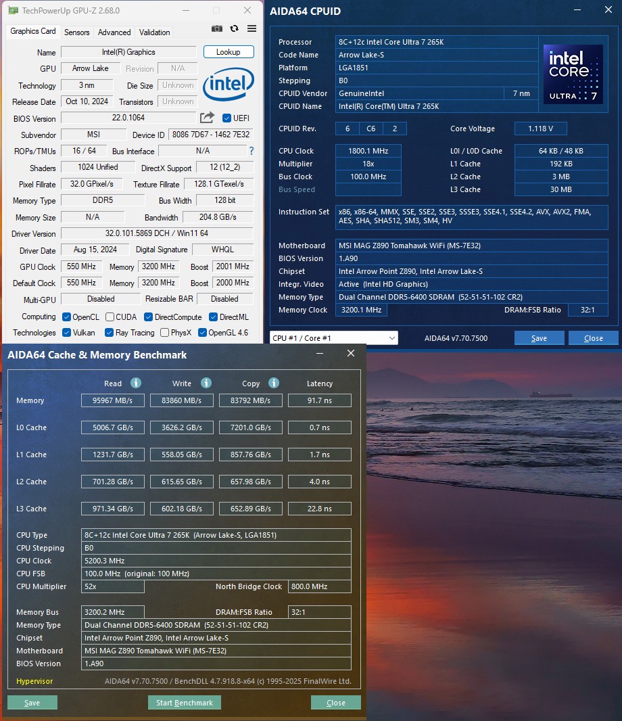
Task: Toggle the PhysX checkbox
Action: pos(164,333)
